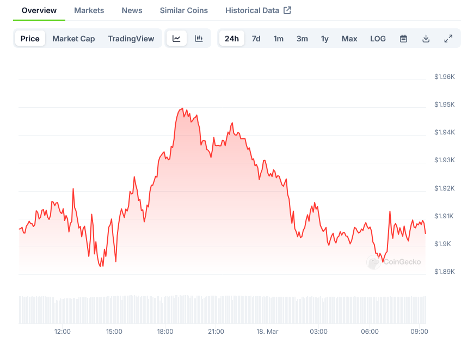461x343 pixels.
Task: Switch to TradingView chart mode
Action: tap(131, 39)
